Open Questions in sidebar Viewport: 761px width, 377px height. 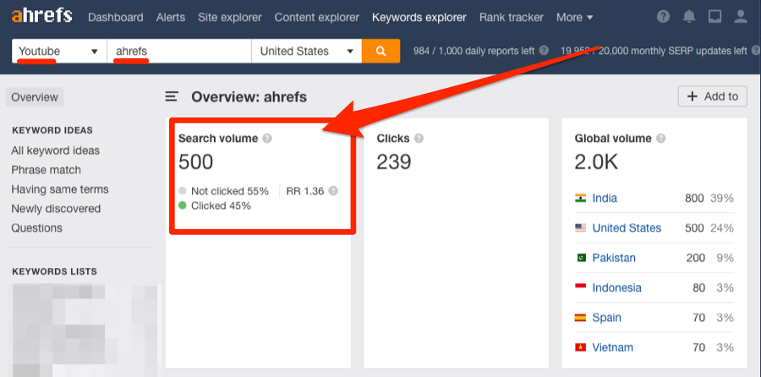[37, 228]
